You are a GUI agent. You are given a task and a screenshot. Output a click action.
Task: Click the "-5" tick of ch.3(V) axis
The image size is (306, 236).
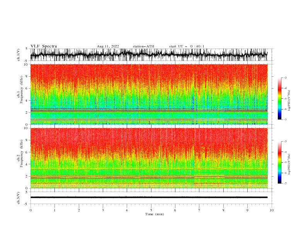click(x=26, y=204)
